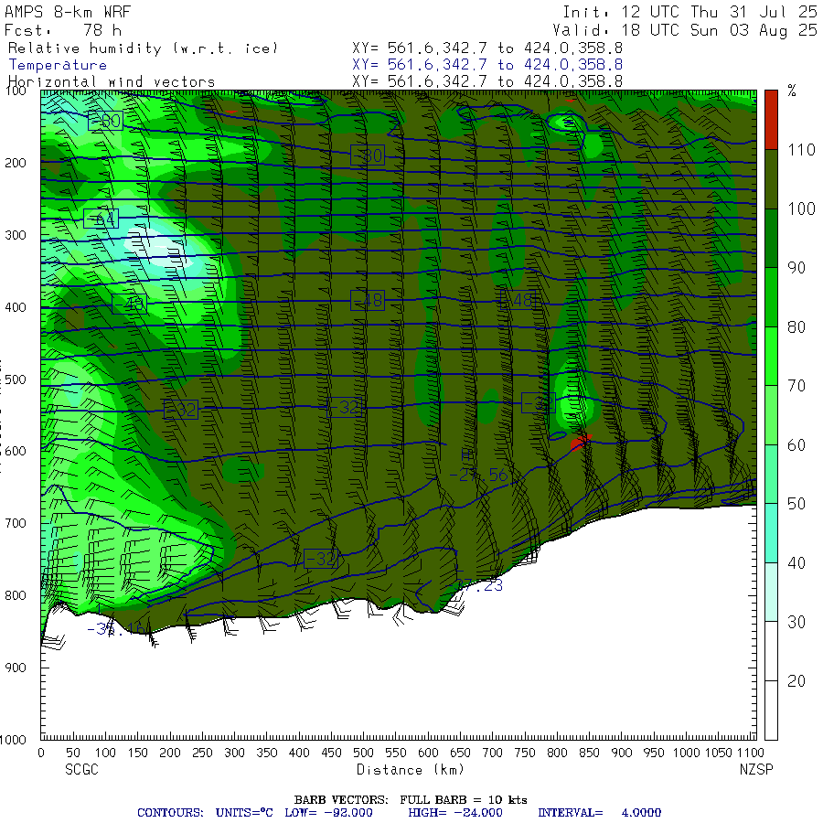The height and width of the screenshot is (823, 823).
Task: Select the "Init: 12 UTC Thu 31 Jul 25" text
Action: pyautogui.click(x=689, y=12)
